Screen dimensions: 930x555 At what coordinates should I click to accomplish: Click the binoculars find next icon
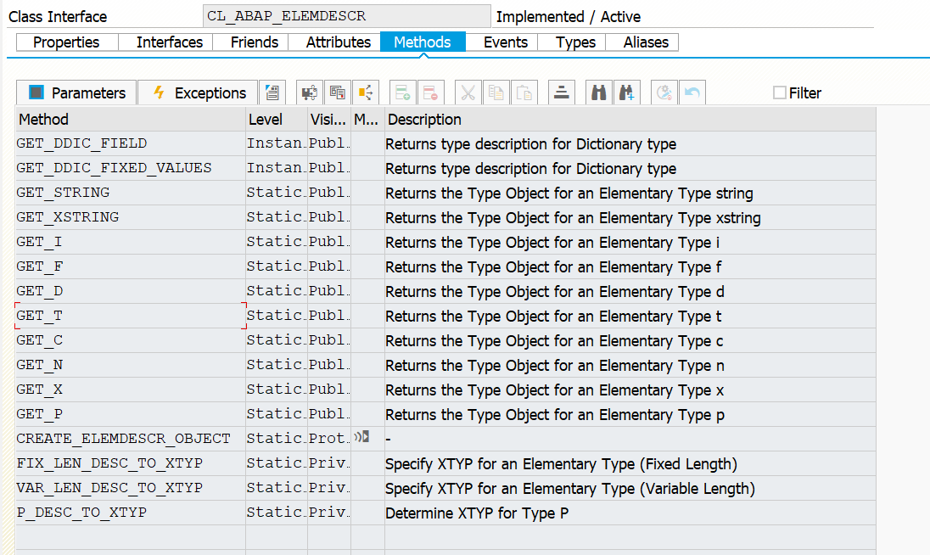pyautogui.click(x=627, y=93)
